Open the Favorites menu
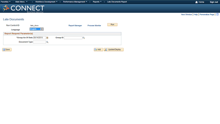The width and height of the screenshot is (220, 124). pyautogui.click(x=5, y=2)
